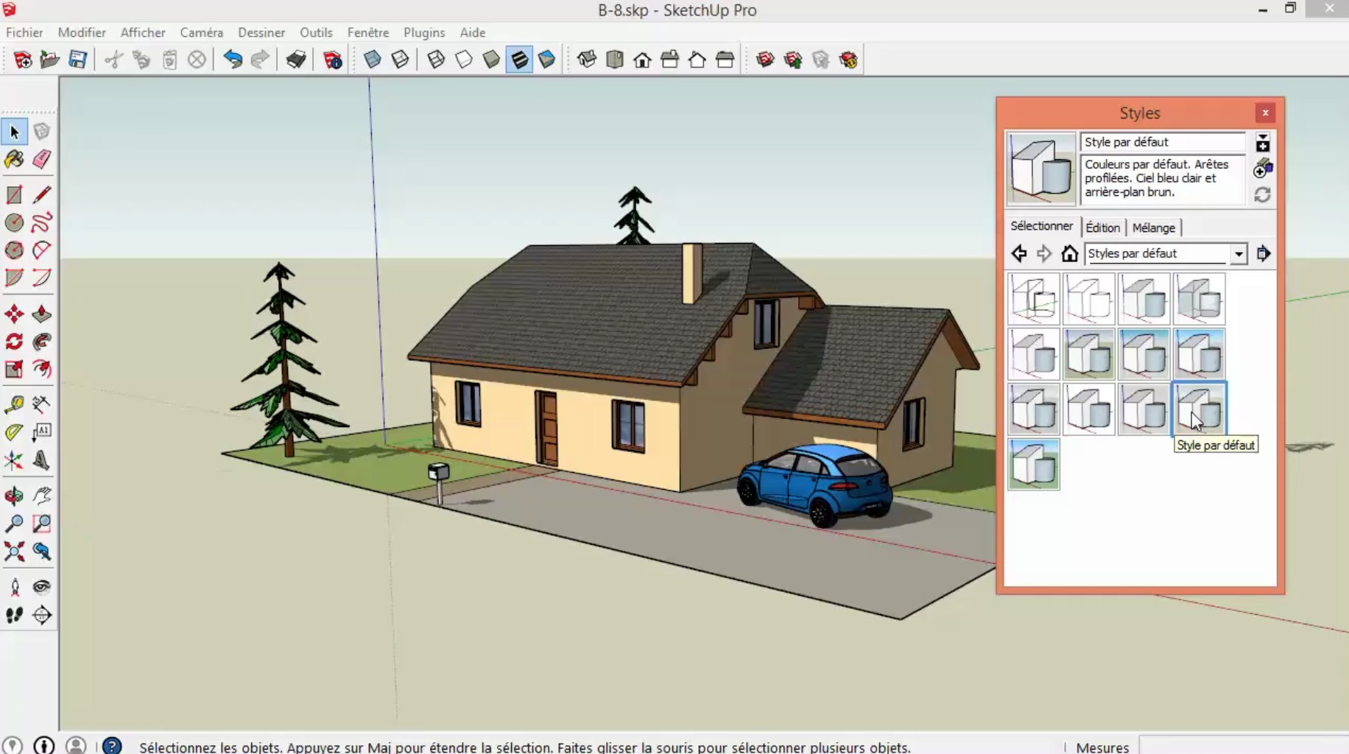Viewport: 1349px width, 754px height.
Task: Pick the Rectangle drawing tool
Action: 13,194
